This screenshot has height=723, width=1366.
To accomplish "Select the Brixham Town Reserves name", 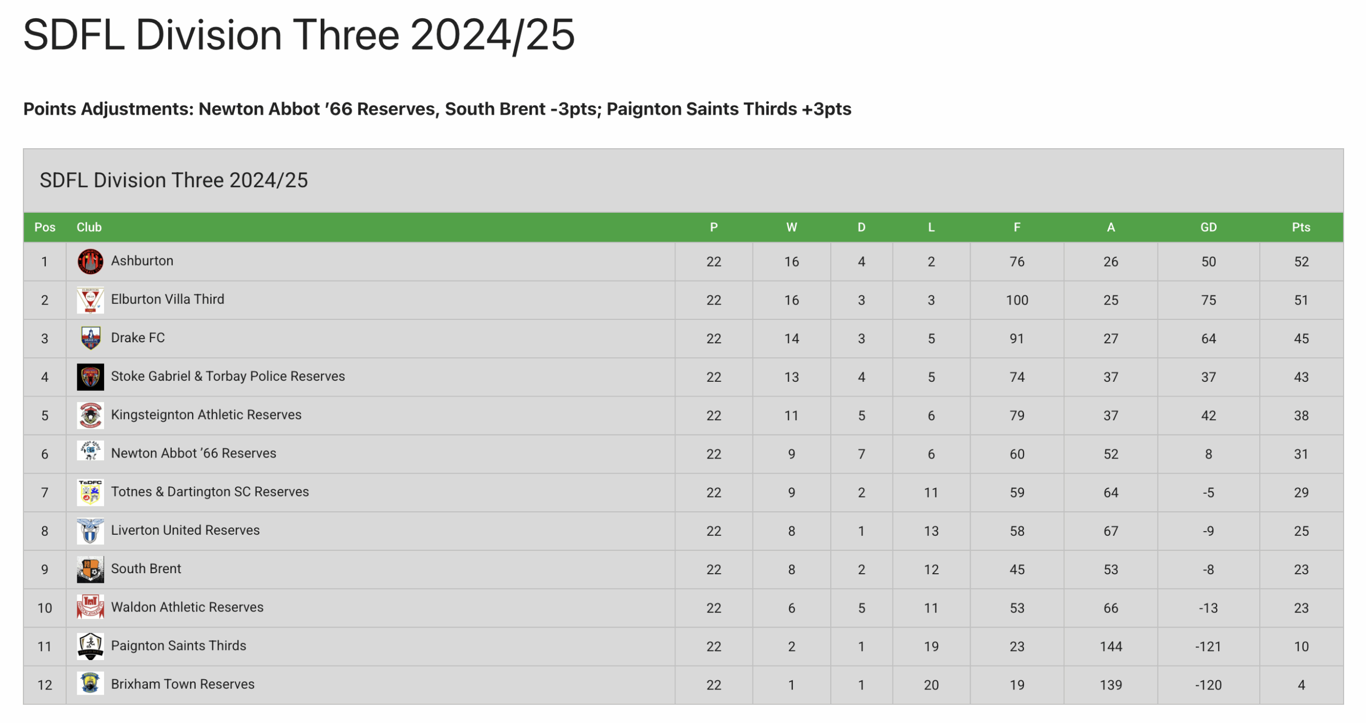I will (182, 684).
